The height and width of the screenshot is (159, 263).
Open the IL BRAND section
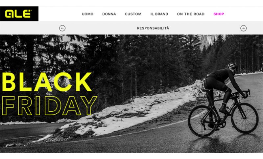[159, 14]
